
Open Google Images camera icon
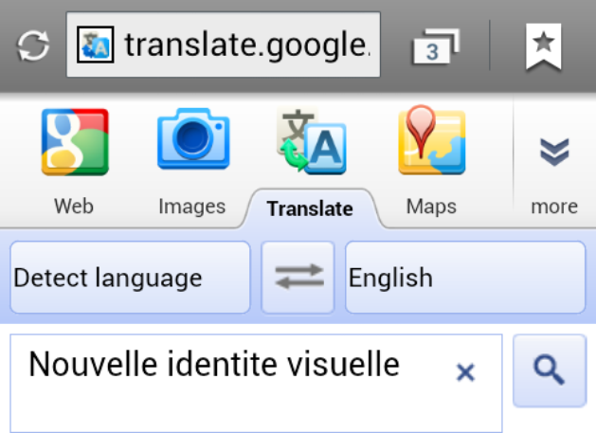click(x=193, y=138)
